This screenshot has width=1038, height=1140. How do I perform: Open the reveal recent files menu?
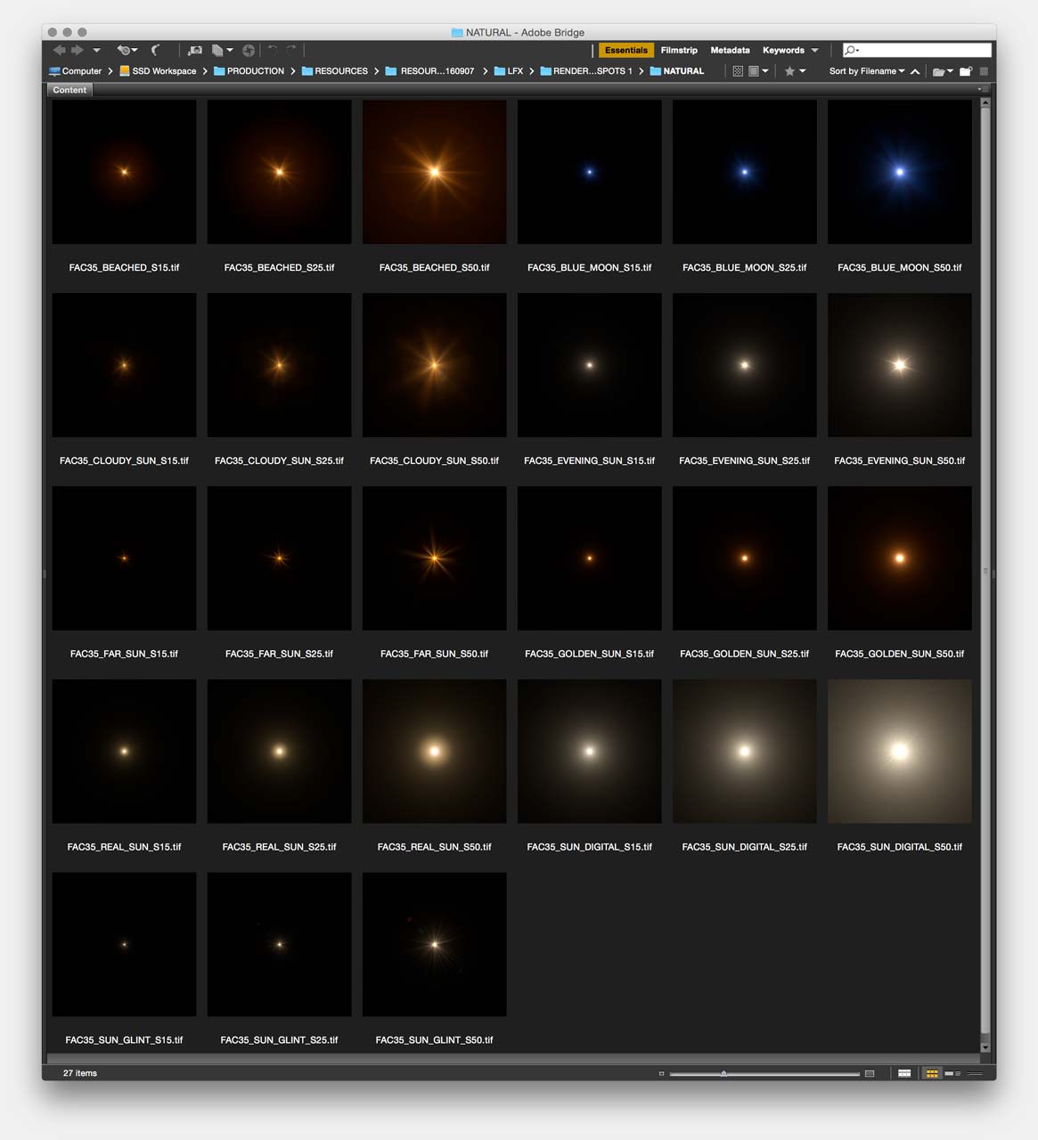pyautogui.click(x=127, y=51)
